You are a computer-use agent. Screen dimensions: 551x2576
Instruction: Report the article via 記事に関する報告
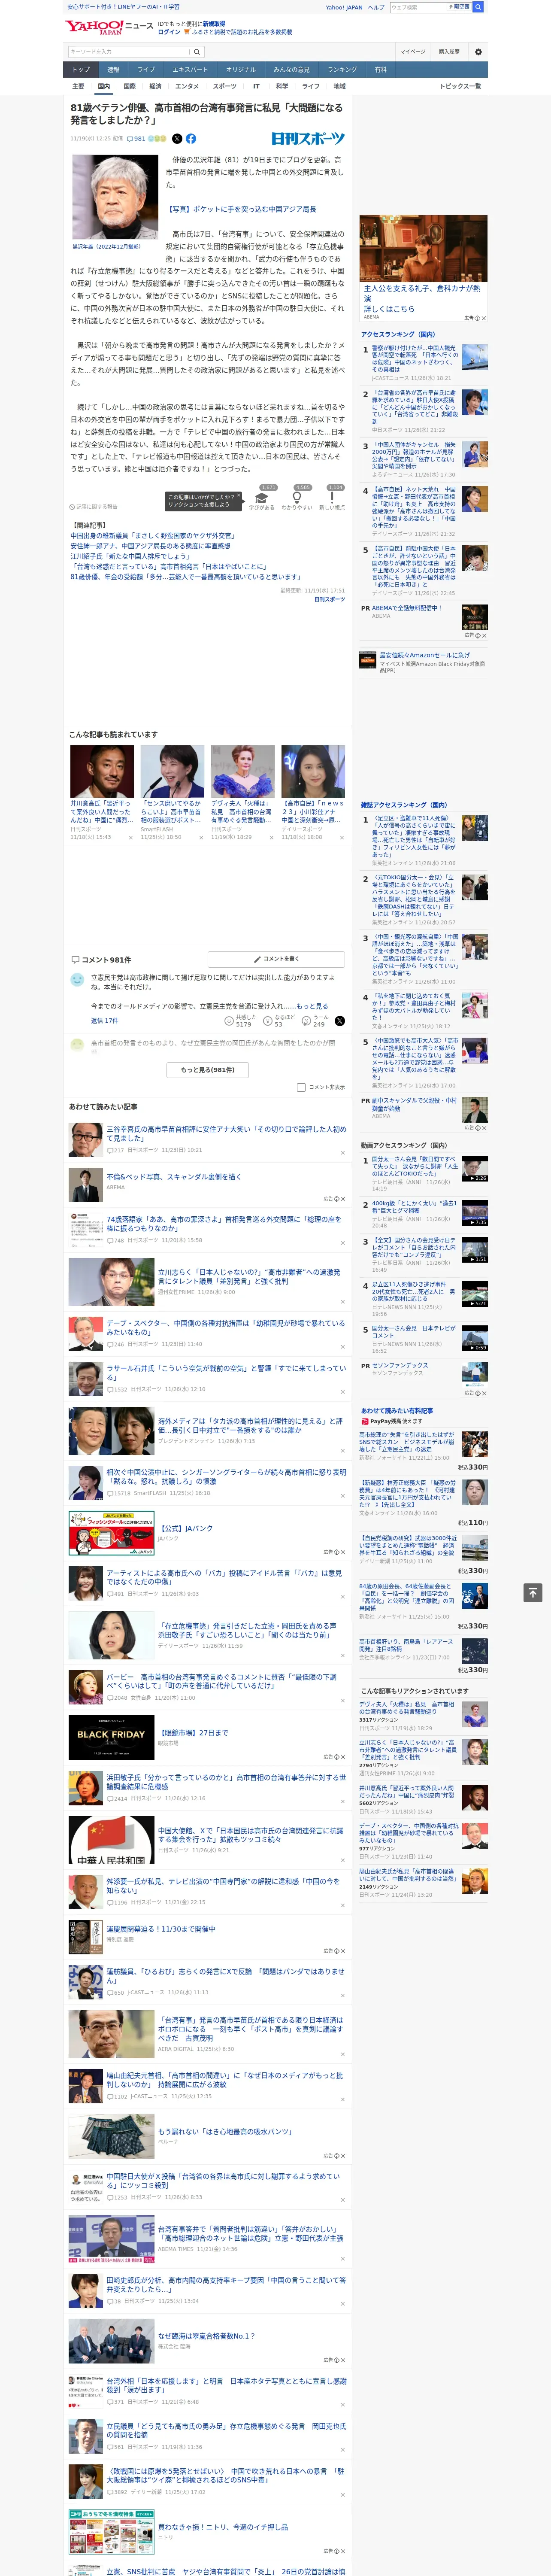coord(93,507)
